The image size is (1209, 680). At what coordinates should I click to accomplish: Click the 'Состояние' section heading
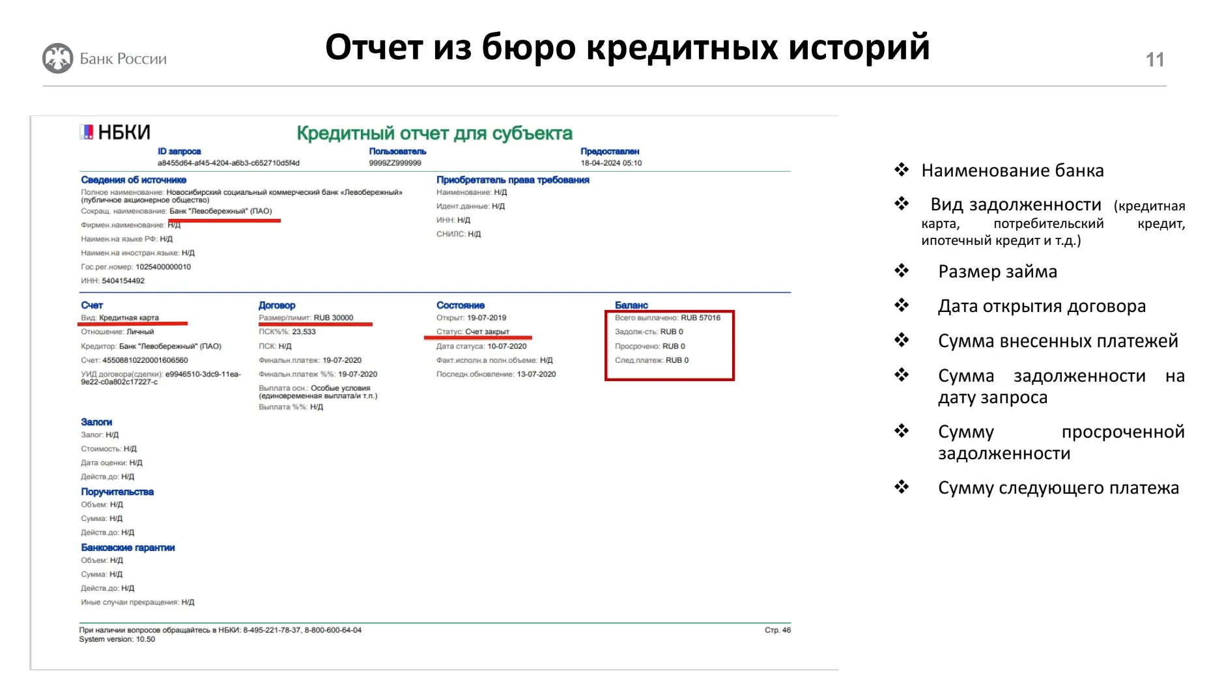pos(461,305)
